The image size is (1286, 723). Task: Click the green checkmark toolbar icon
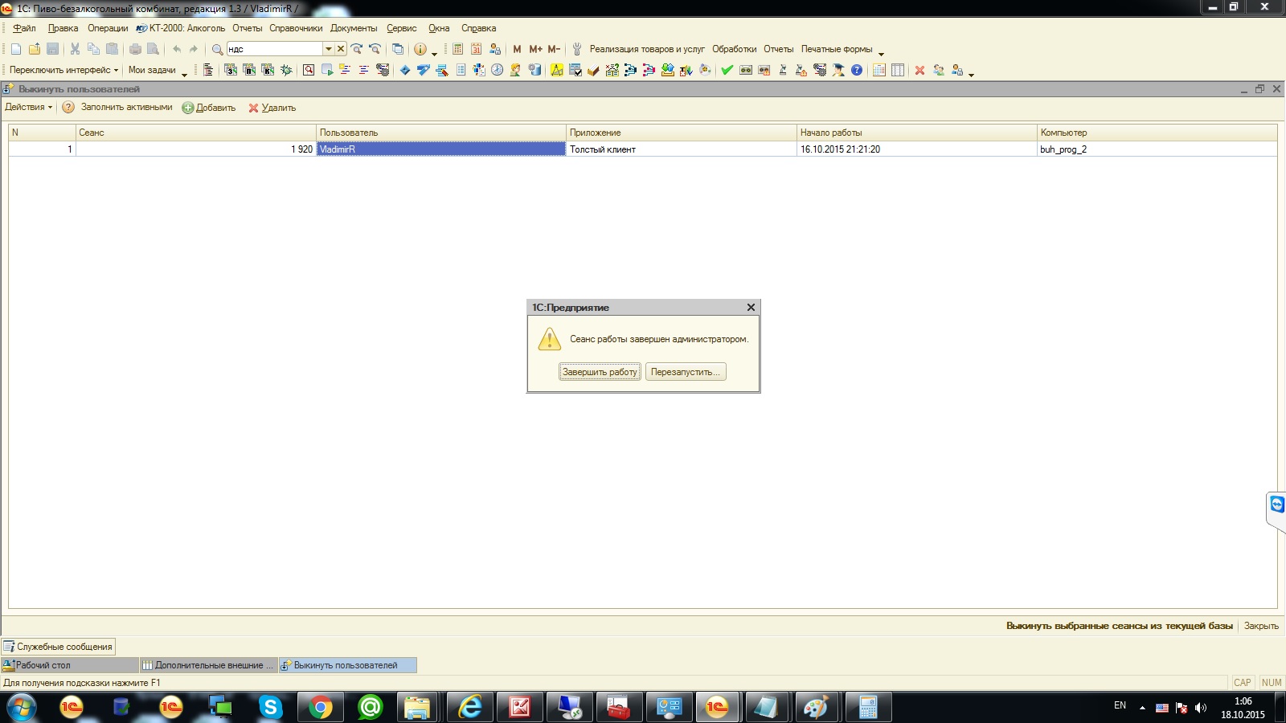[727, 70]
